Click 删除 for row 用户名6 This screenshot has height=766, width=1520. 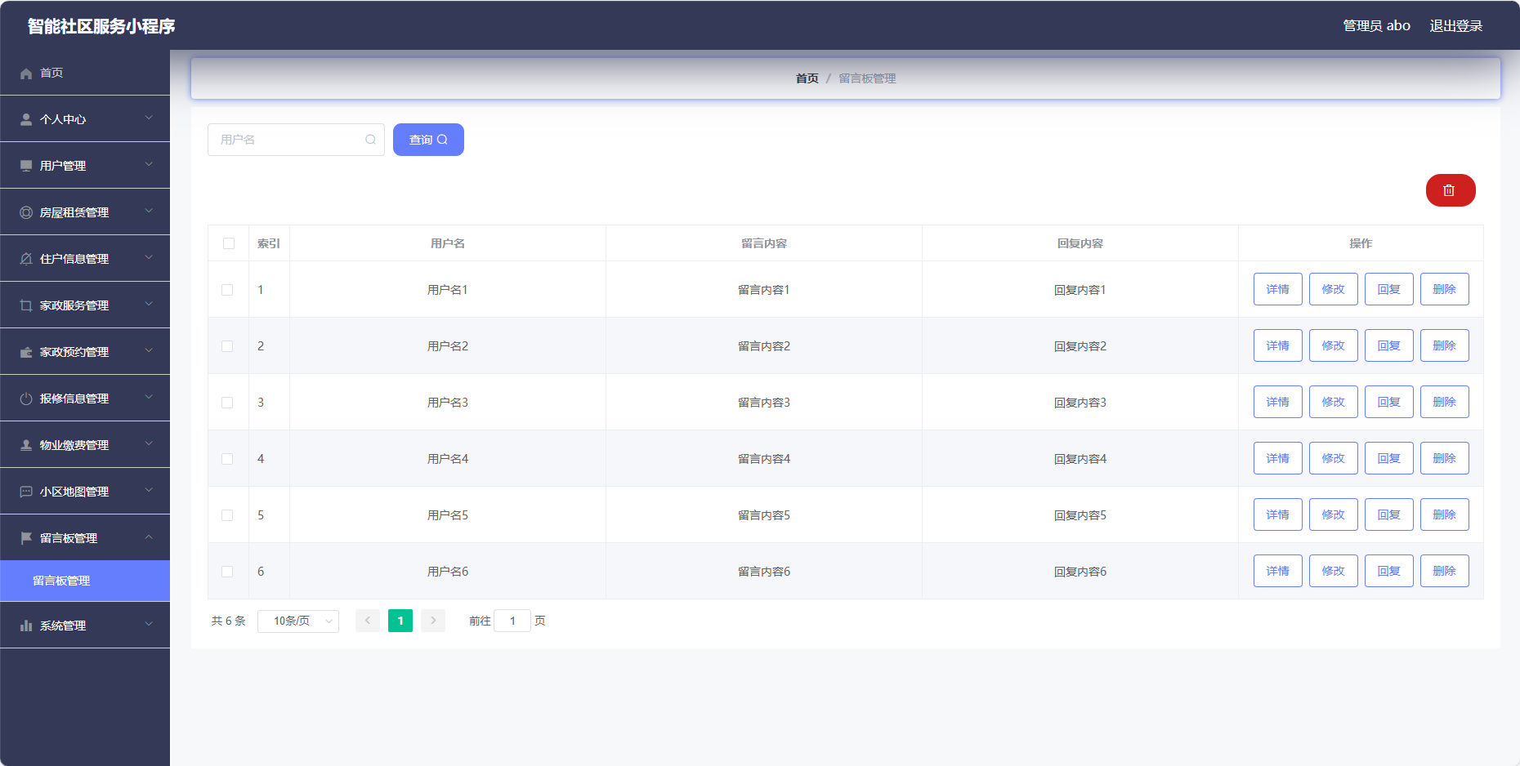click(x=1445, y=571)
